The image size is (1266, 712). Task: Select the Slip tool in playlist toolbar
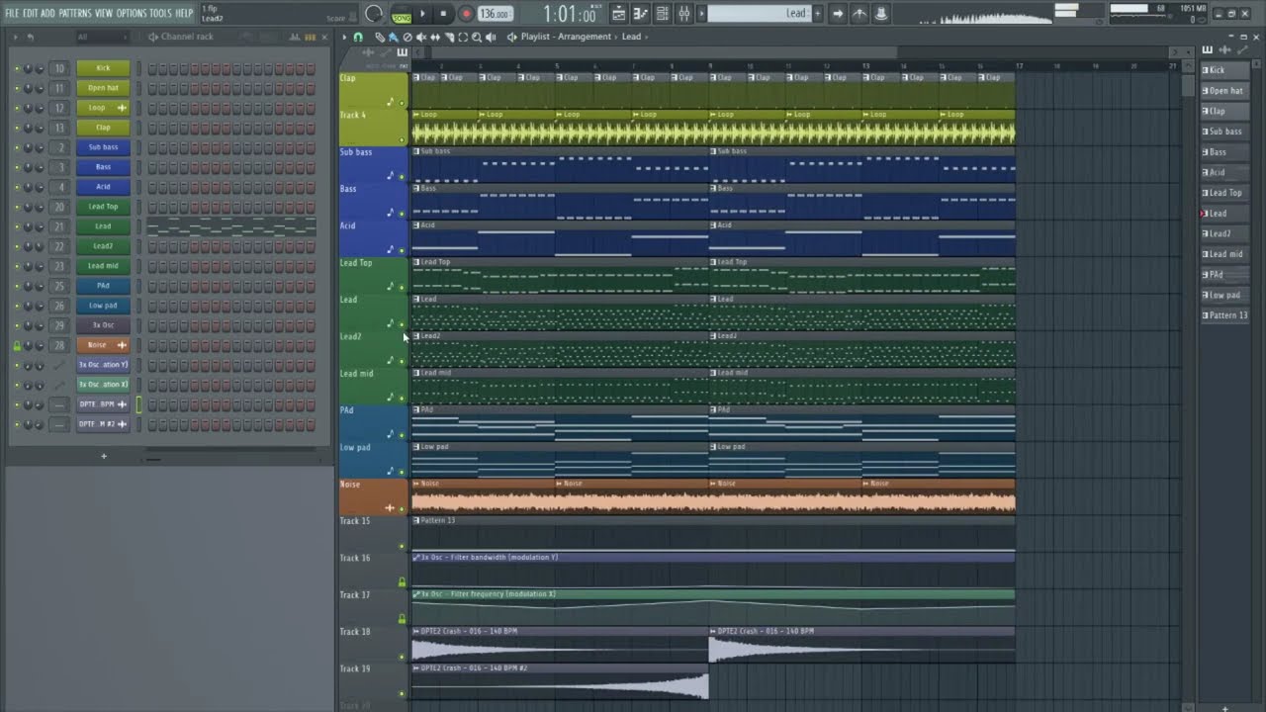[435, 37]
